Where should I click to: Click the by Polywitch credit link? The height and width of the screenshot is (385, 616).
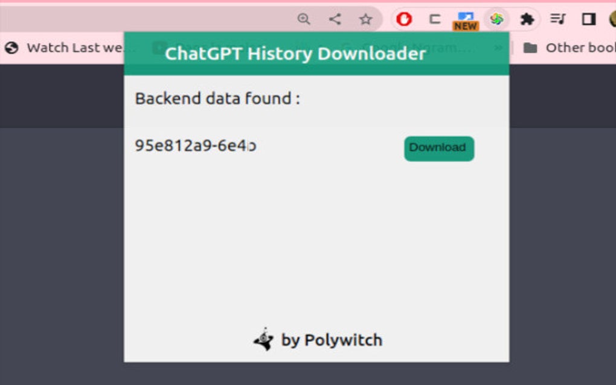[x=331, y=340]
